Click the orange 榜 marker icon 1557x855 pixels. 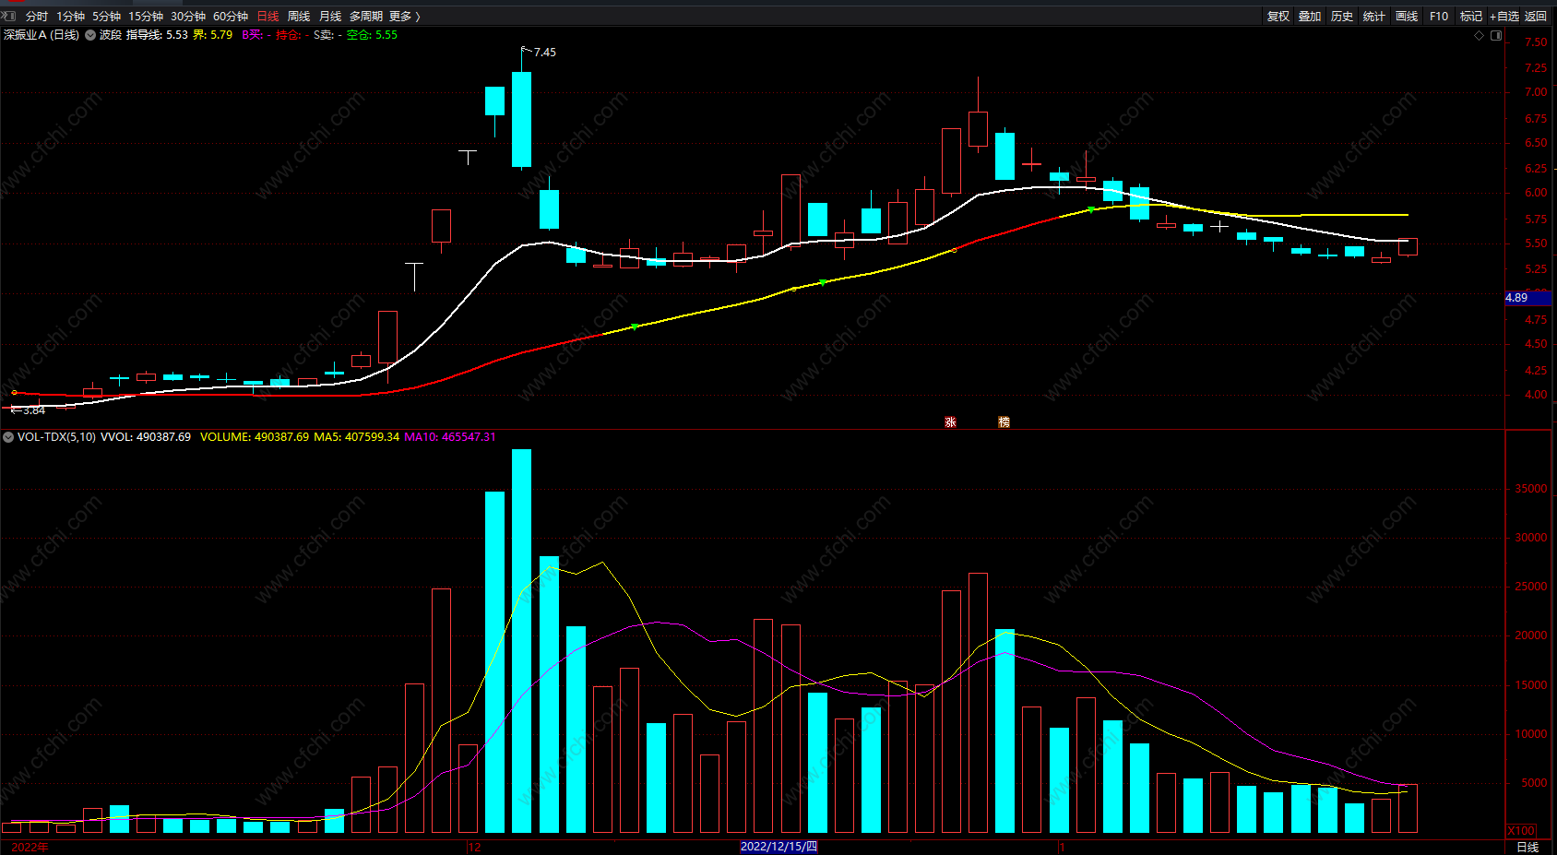(x=1004, y=422)
